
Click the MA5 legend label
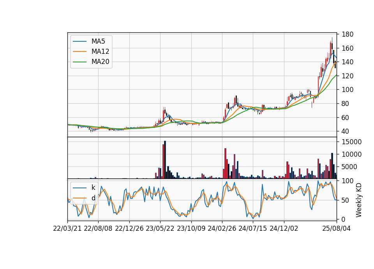pyautogui.click(x=98, y=41)
